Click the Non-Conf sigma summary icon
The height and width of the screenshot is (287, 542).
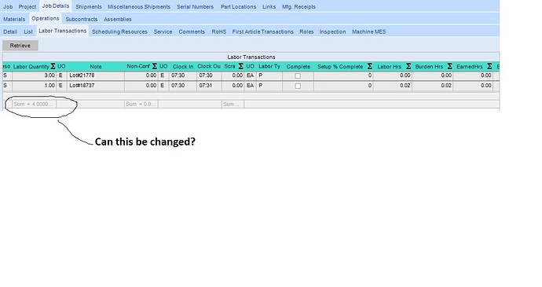155,66
